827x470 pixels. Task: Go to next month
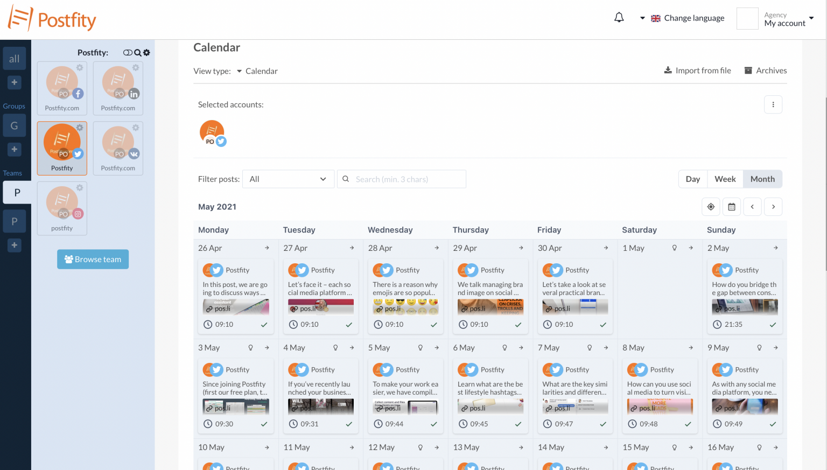coord(773,207)
